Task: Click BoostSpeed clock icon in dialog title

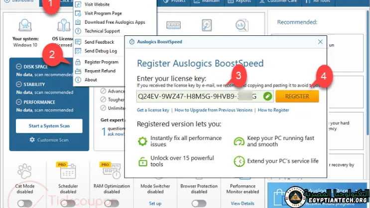Action: (132, 42)
